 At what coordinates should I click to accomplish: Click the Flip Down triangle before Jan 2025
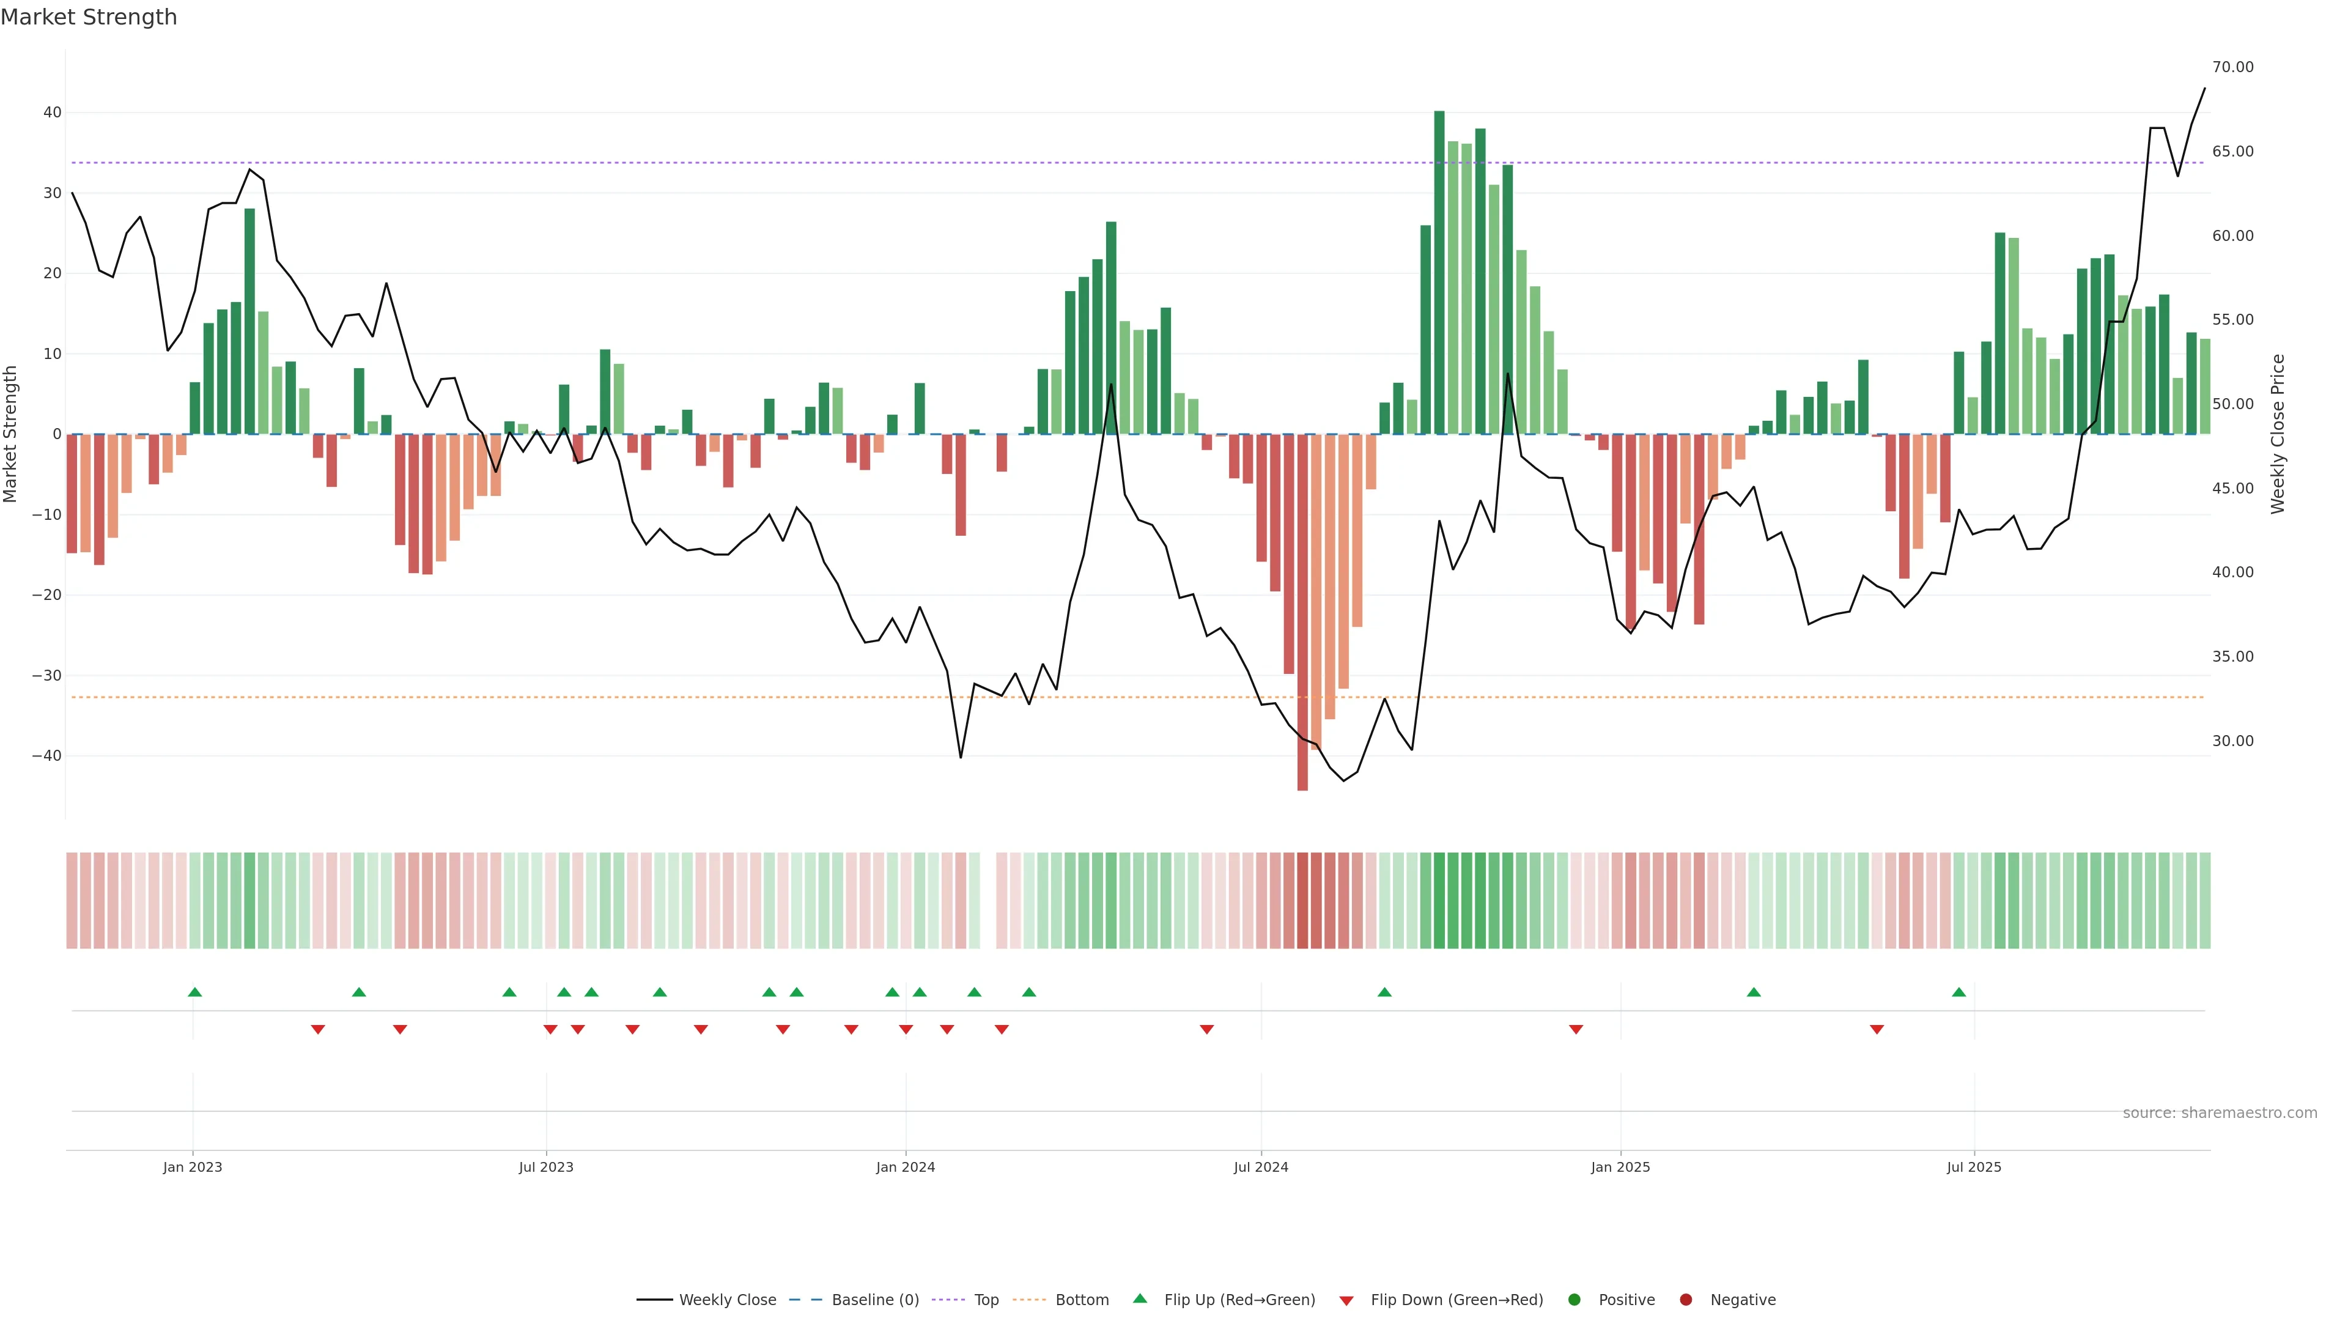(x=1576, y=1029)
